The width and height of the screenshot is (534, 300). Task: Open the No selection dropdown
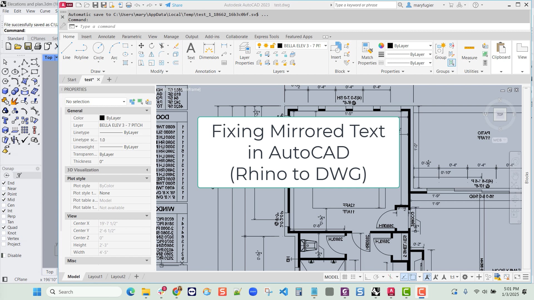point(96,102)
